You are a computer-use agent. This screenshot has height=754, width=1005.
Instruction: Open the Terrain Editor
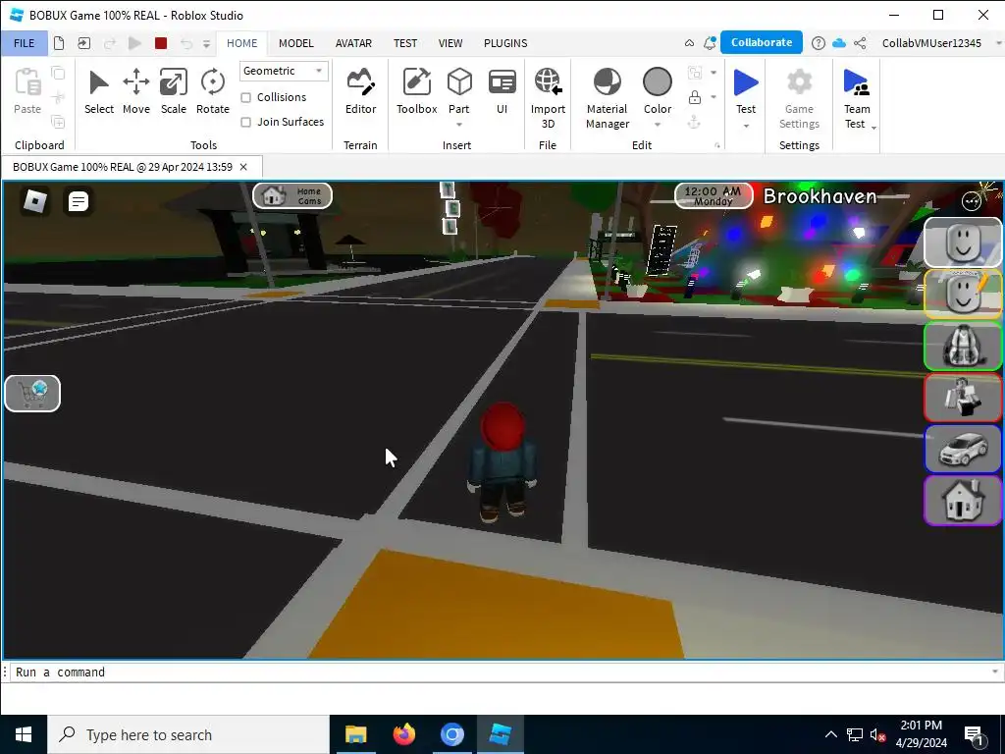coord(361,92)
